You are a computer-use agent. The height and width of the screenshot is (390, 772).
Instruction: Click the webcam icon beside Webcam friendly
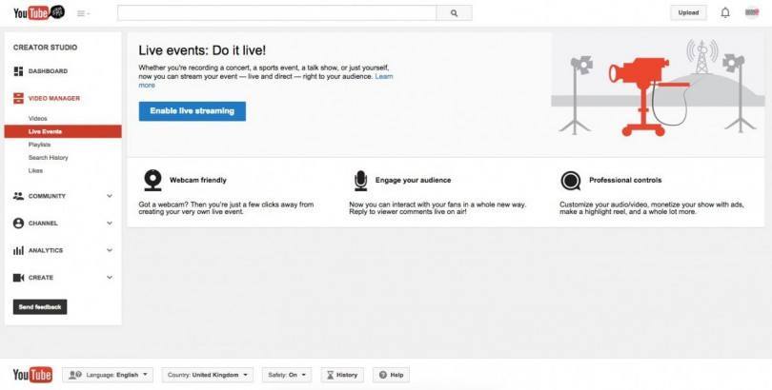pos(153,181)
